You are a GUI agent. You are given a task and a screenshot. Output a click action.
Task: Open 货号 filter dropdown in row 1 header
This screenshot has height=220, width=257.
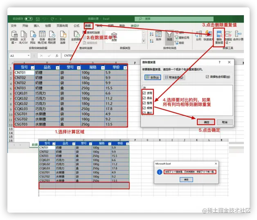(x=33, y=67)
